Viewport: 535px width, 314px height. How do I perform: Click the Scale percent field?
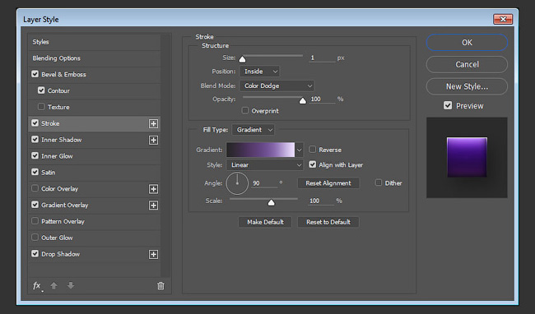321,201
